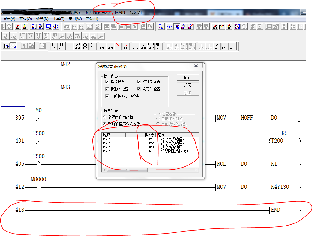
Task: Open the 诊断(D) menu
Action: pos(42,19)
